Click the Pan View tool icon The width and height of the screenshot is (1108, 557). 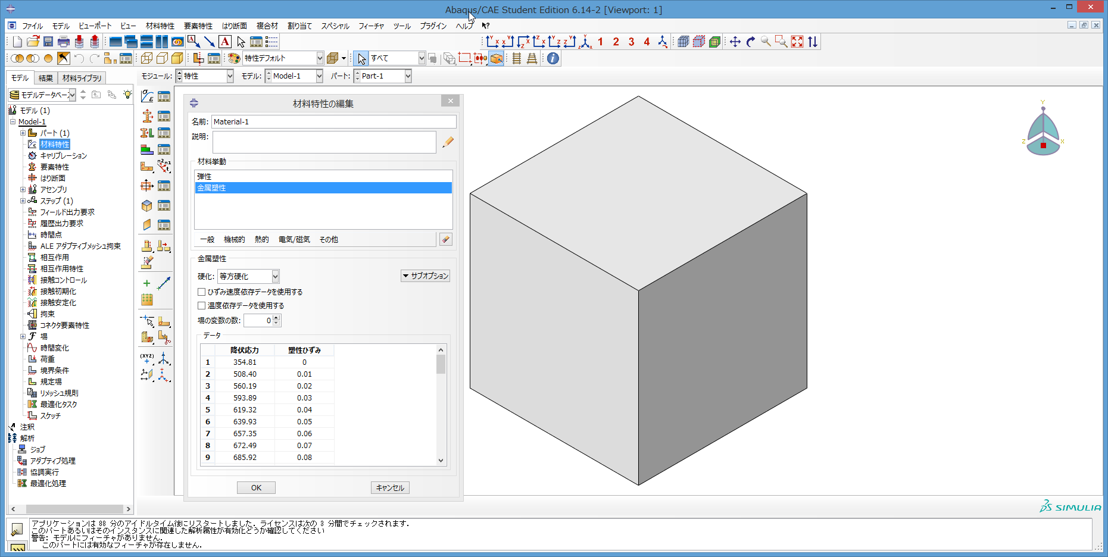point(735,42)
